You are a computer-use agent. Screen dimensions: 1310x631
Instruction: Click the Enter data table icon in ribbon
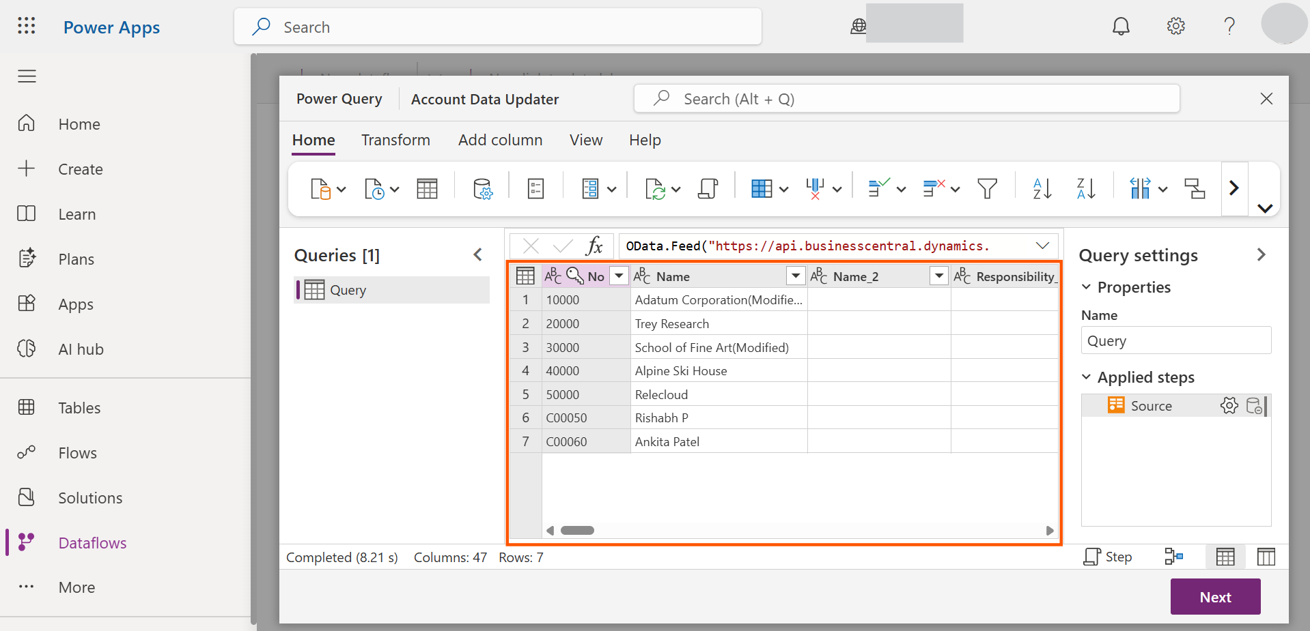tap(427, 189)
